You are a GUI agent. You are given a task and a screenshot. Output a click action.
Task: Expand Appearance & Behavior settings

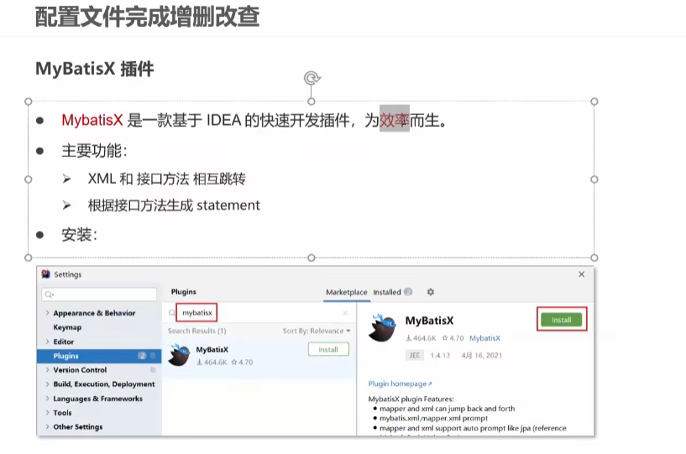(x=47, y=313)
